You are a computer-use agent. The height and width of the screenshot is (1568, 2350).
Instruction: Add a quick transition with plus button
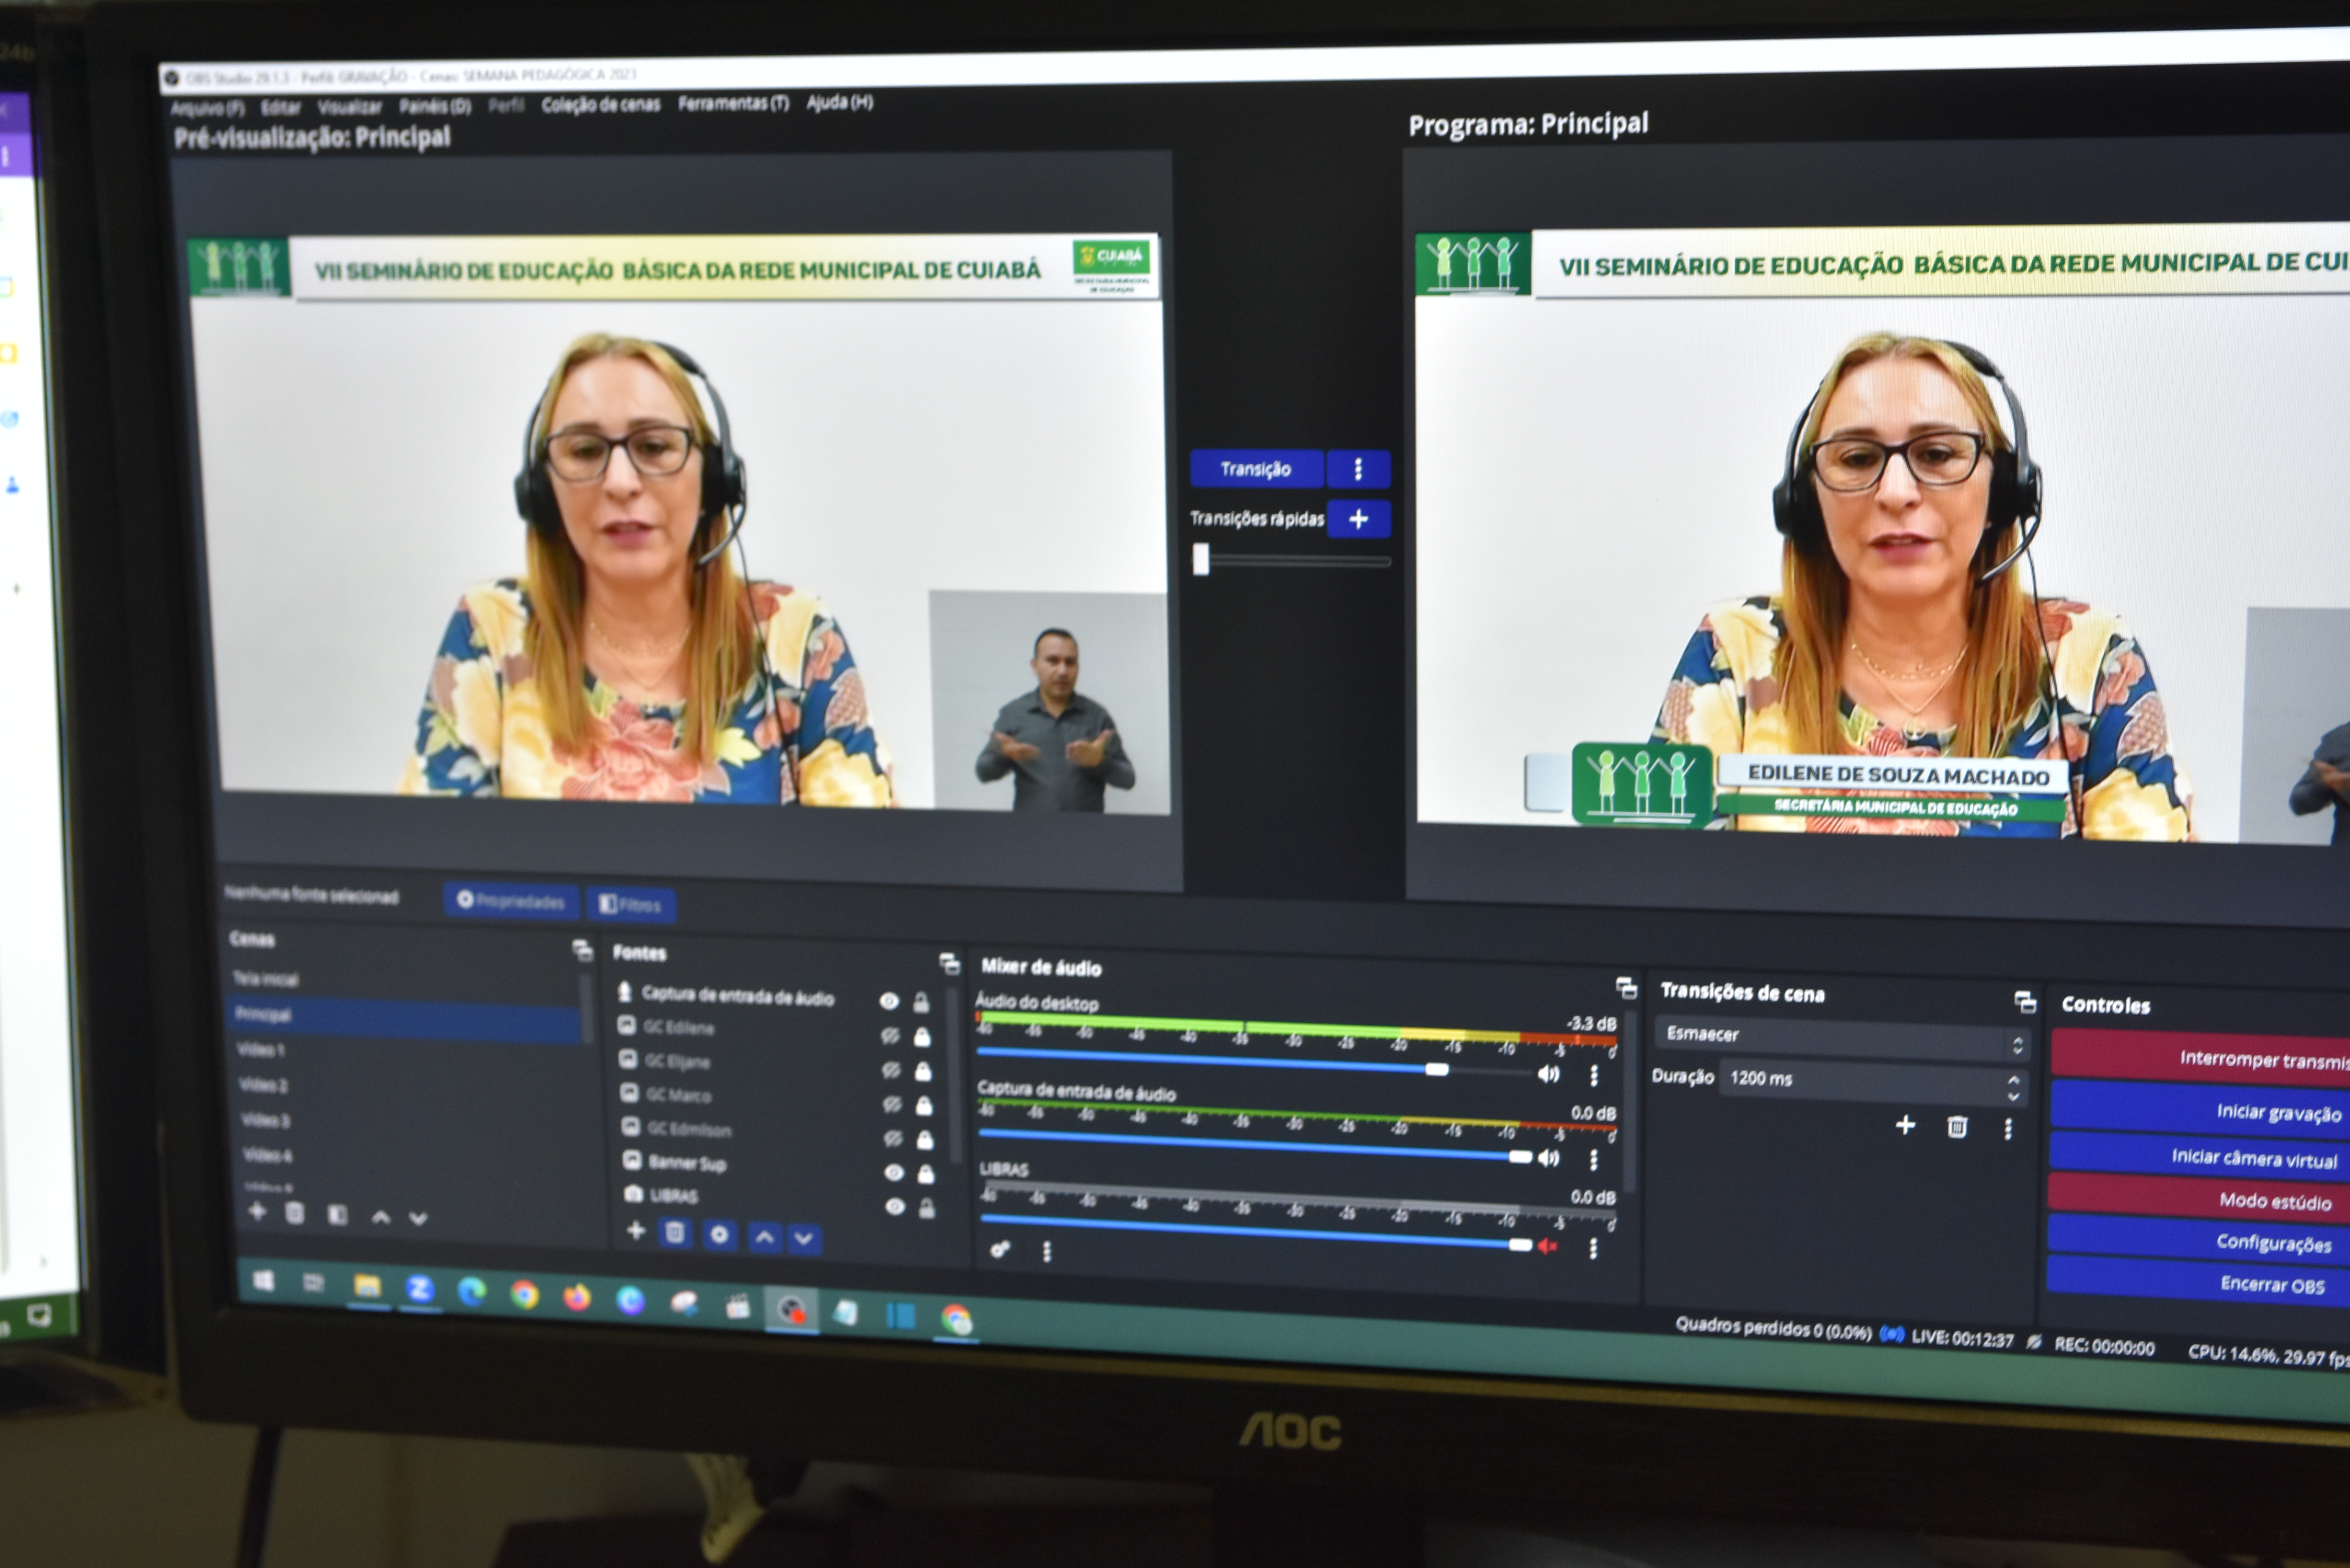tap(1358, 519)
